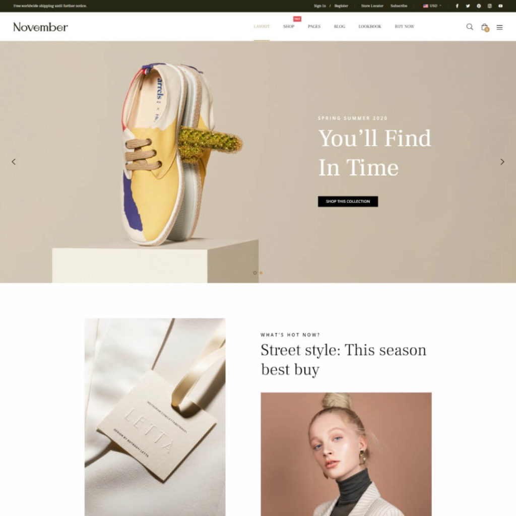
Task: Open the Lookbook menu item
Action: pos(369,26)
